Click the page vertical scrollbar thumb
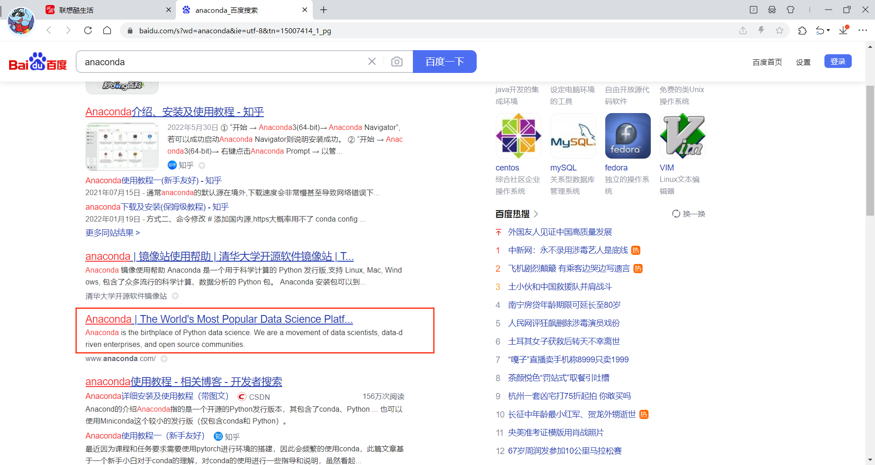 [x=870, y=150]
